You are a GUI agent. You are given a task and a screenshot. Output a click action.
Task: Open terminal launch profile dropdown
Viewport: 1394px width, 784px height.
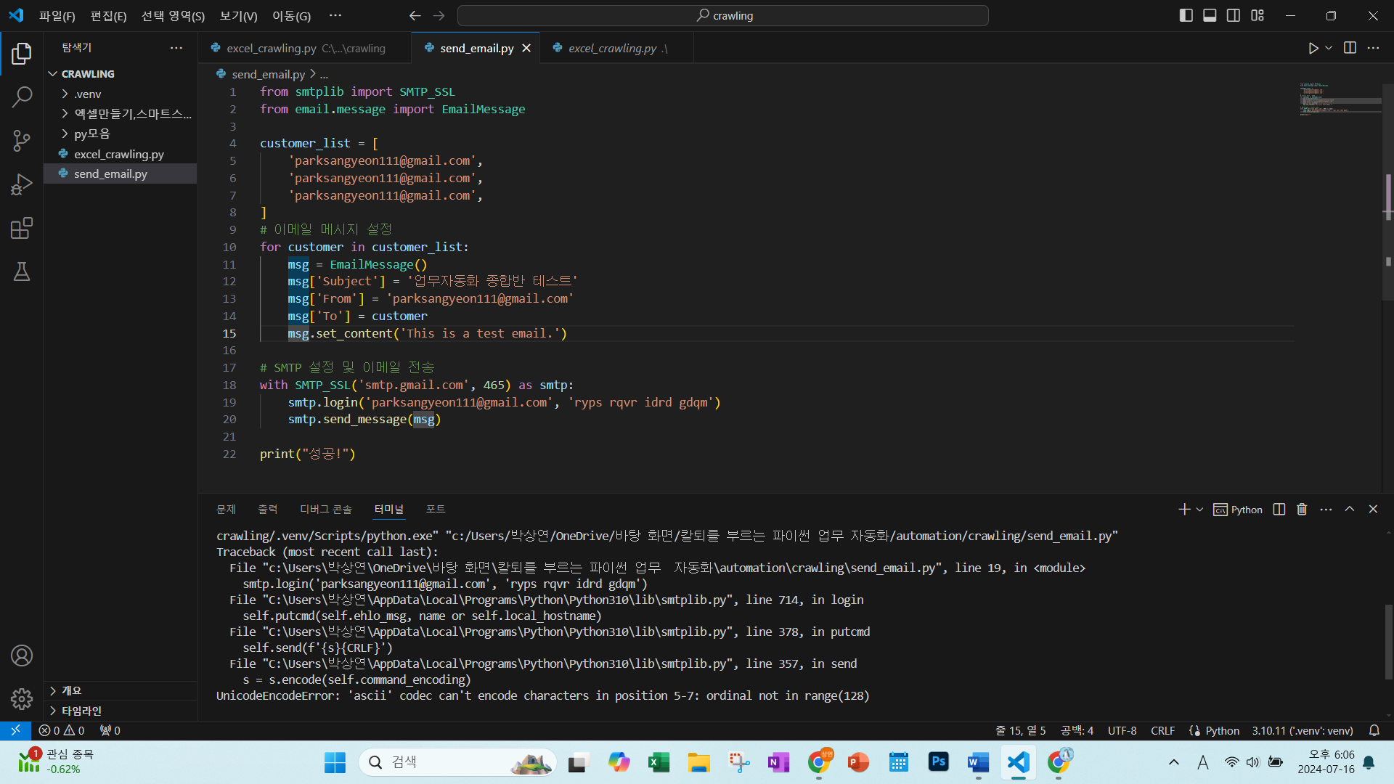(1199, 510)
